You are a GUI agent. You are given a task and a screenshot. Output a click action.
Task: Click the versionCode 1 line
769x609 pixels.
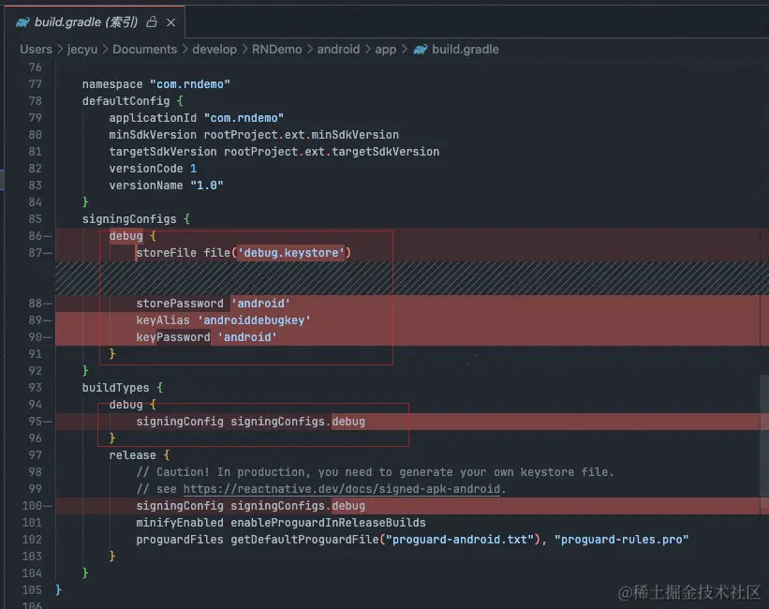pos(153,169)
